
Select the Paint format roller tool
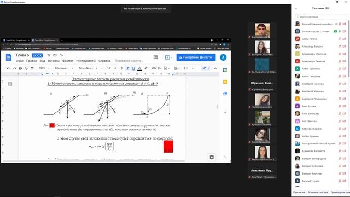click(x=32, y=68)
